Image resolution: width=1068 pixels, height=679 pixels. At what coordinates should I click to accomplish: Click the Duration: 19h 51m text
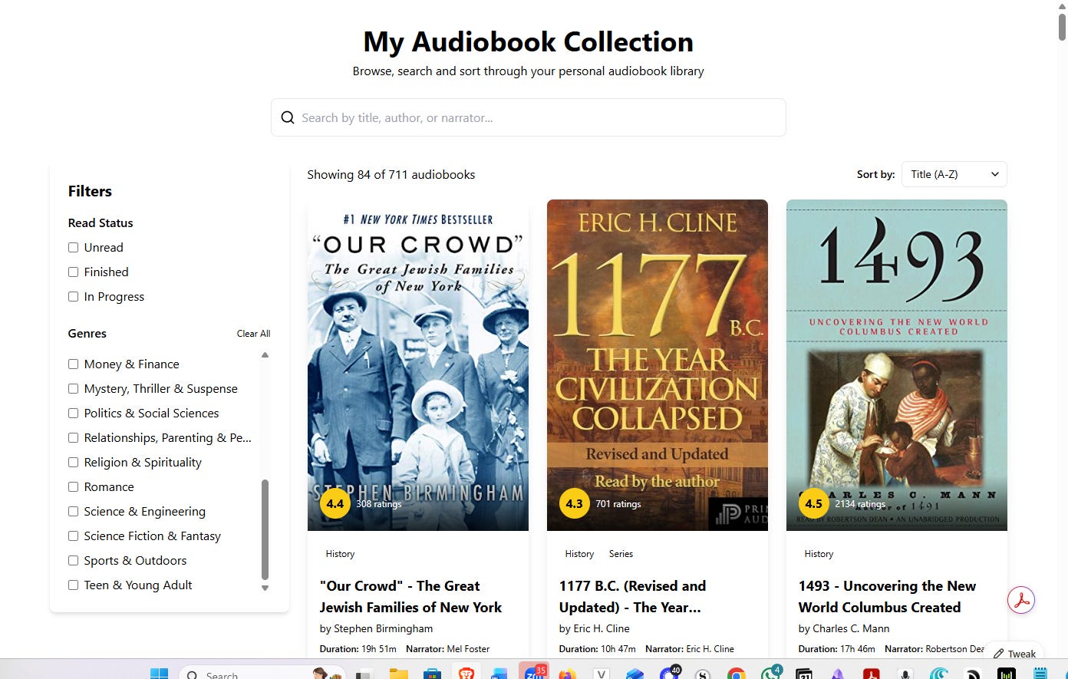pyautogui.click(x=358, y=649)
